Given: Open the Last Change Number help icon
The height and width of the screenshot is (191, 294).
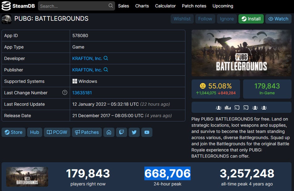Looking at the screenshot, I should pos(65,92).
